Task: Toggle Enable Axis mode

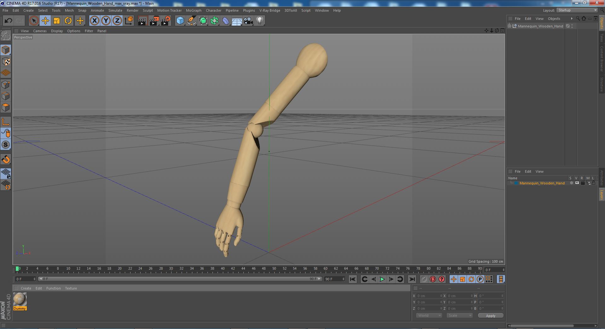Action: coord(6,122)
